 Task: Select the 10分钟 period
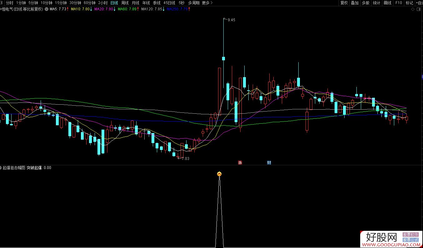click(x=47, y=3)
